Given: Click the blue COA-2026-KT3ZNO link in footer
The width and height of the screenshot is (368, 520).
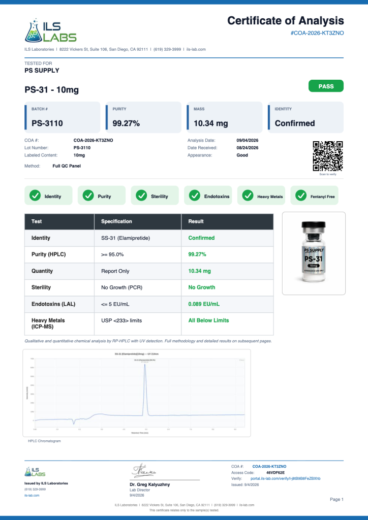Looking at the screenshot, I should pos(269,467).
